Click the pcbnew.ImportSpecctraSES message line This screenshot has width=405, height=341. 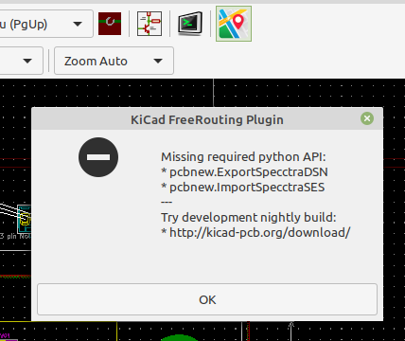click(x=243, y=188)
